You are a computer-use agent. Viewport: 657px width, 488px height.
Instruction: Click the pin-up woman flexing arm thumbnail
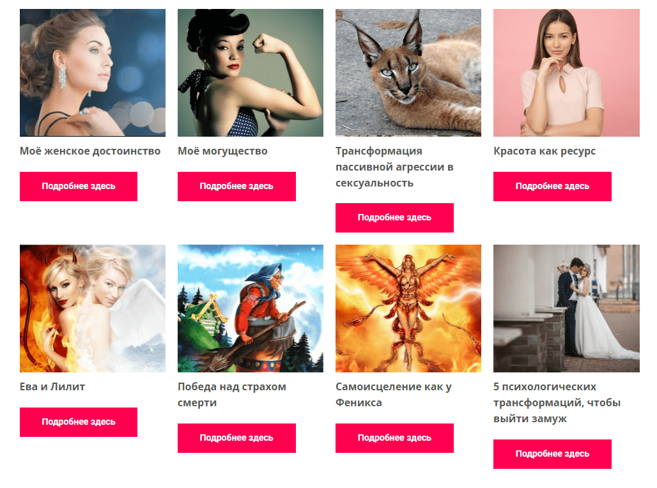(x=251, y=73)
